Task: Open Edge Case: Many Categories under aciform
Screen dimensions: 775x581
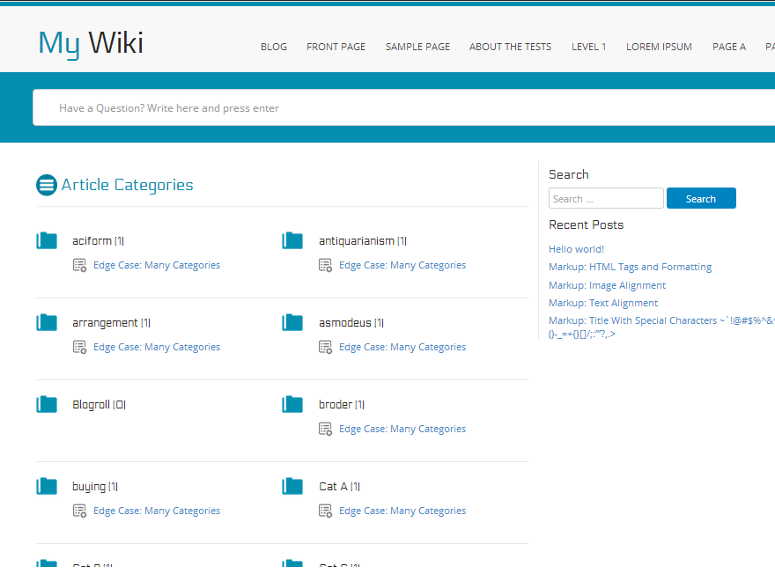Action: click(x=157, y=265)
